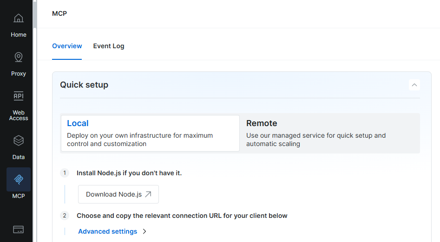
Task: Click the step 2 number badge
Action: [x=65, y=216]
